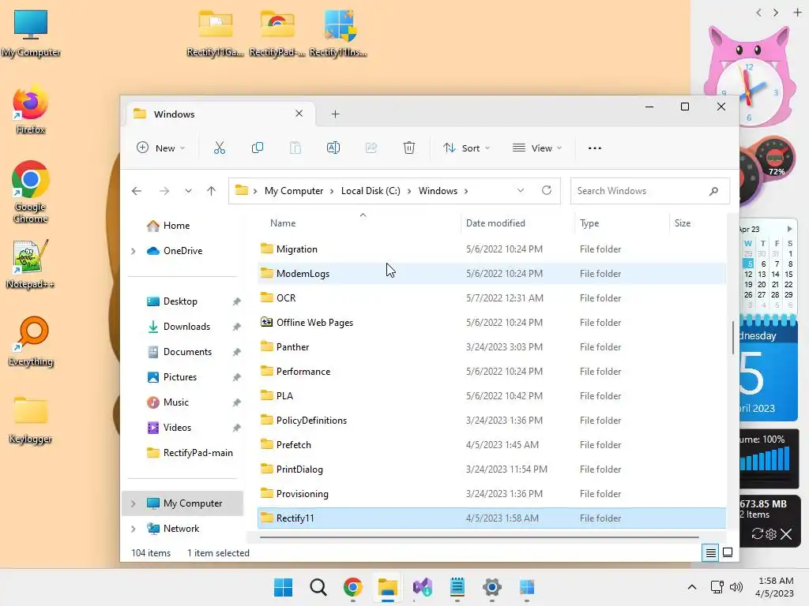Sort by Size column header
809x606 pixels.
point(682,223)
